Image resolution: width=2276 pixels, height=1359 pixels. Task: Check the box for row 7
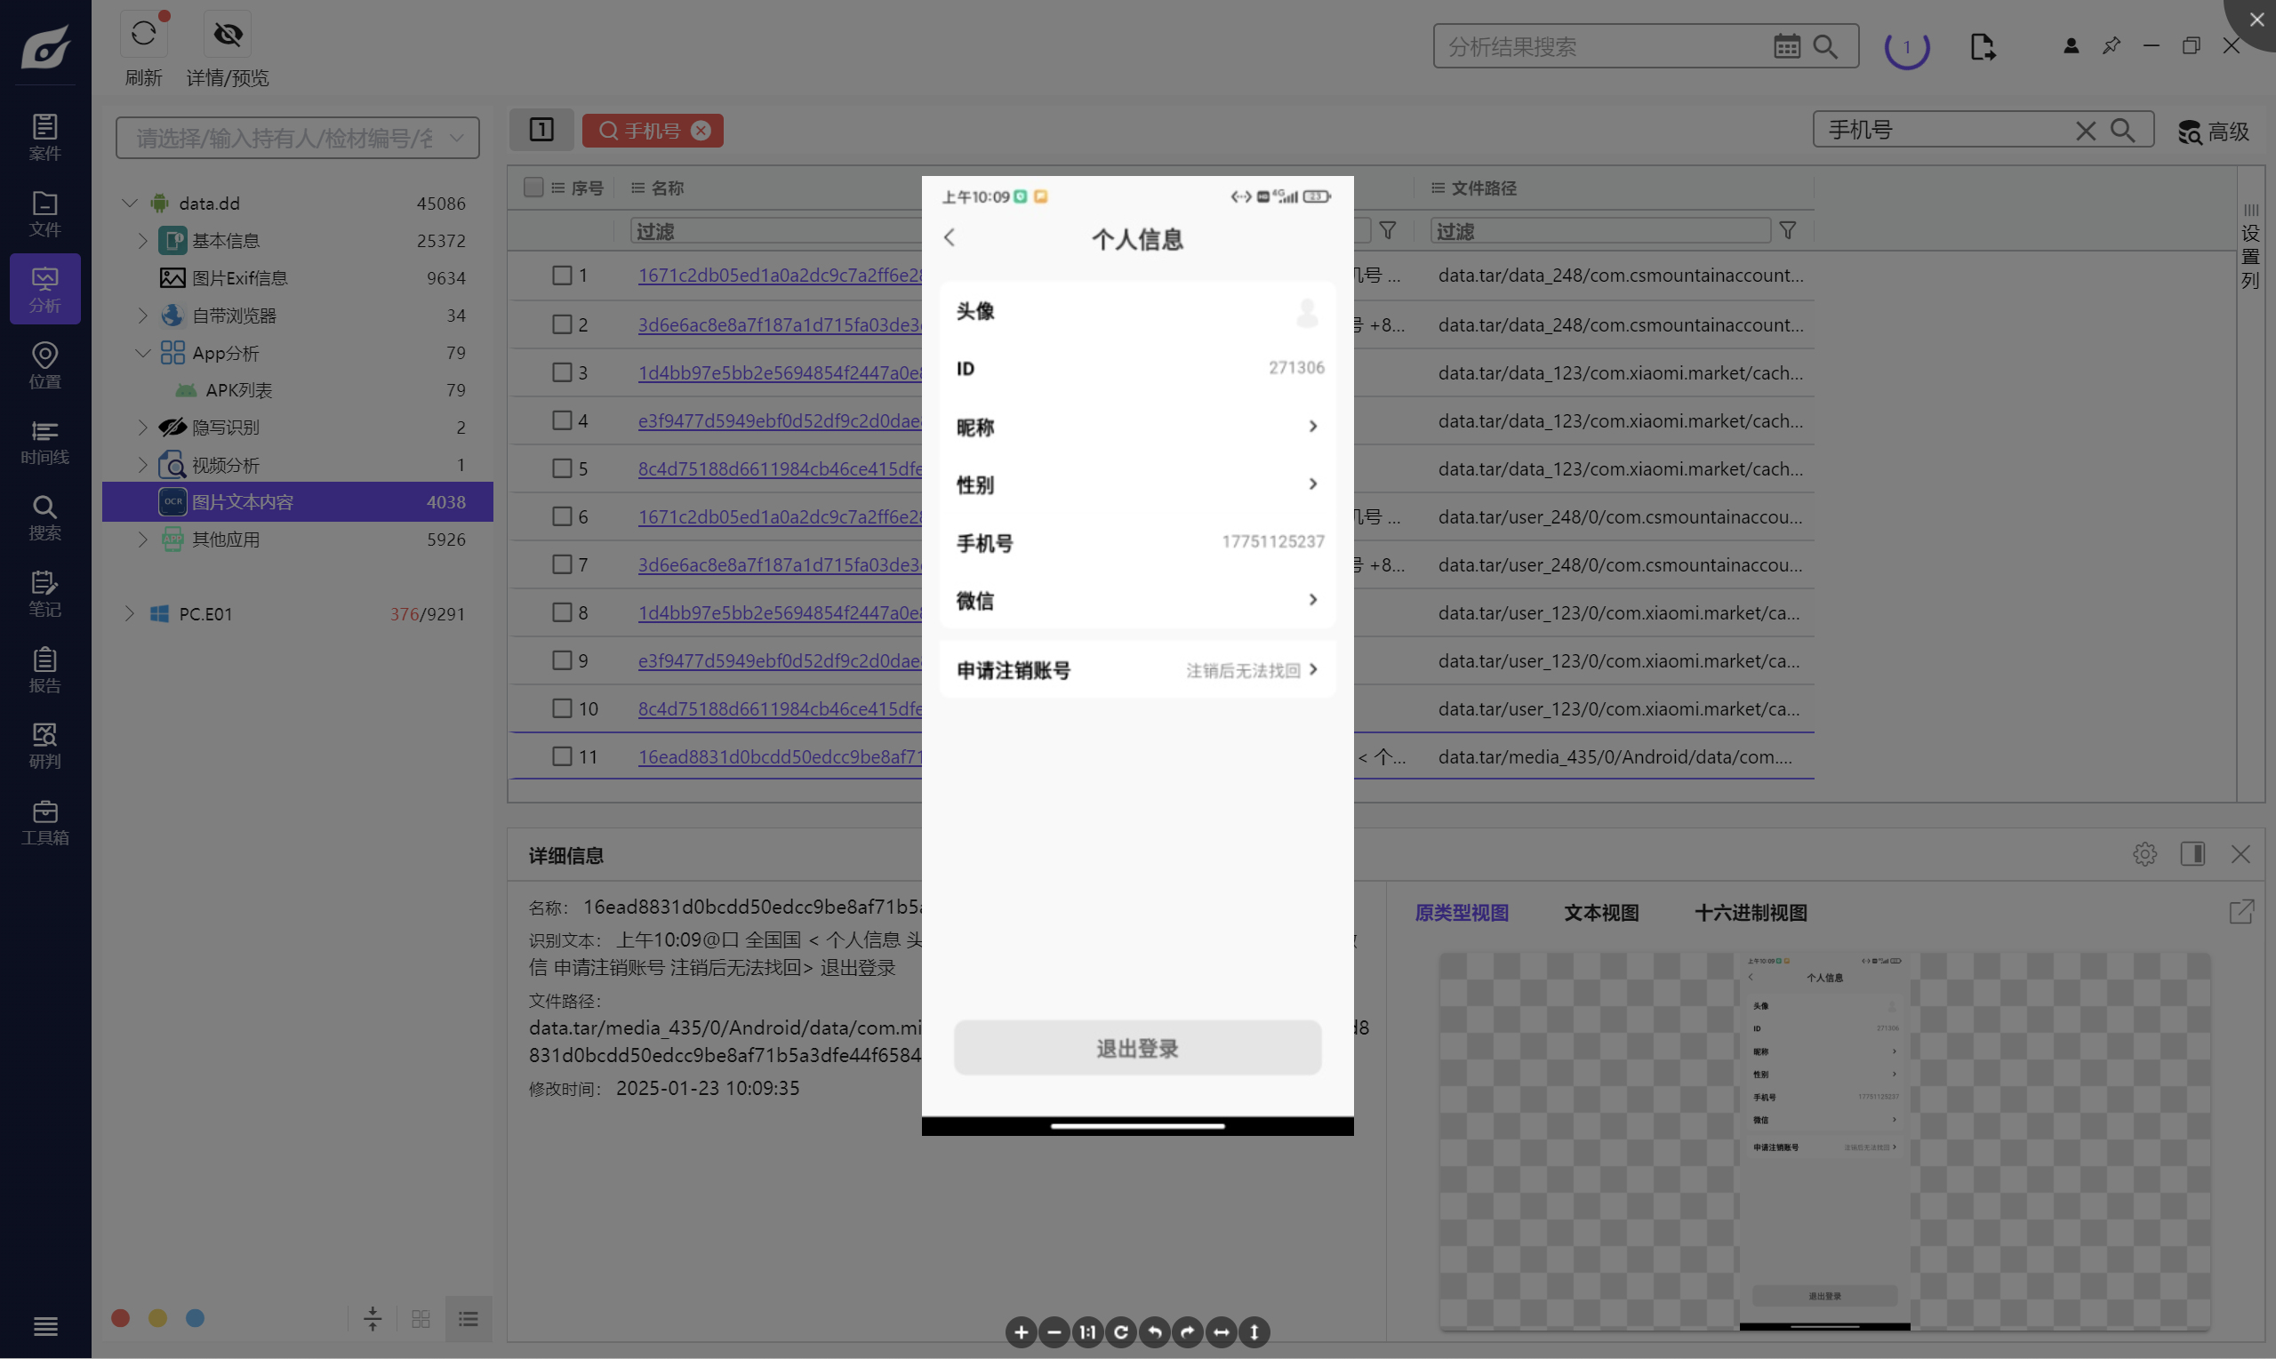563,564
